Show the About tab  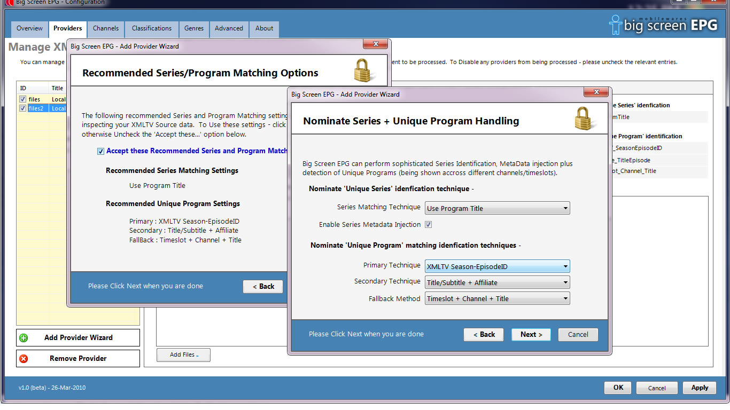click(x=264, y=29)
